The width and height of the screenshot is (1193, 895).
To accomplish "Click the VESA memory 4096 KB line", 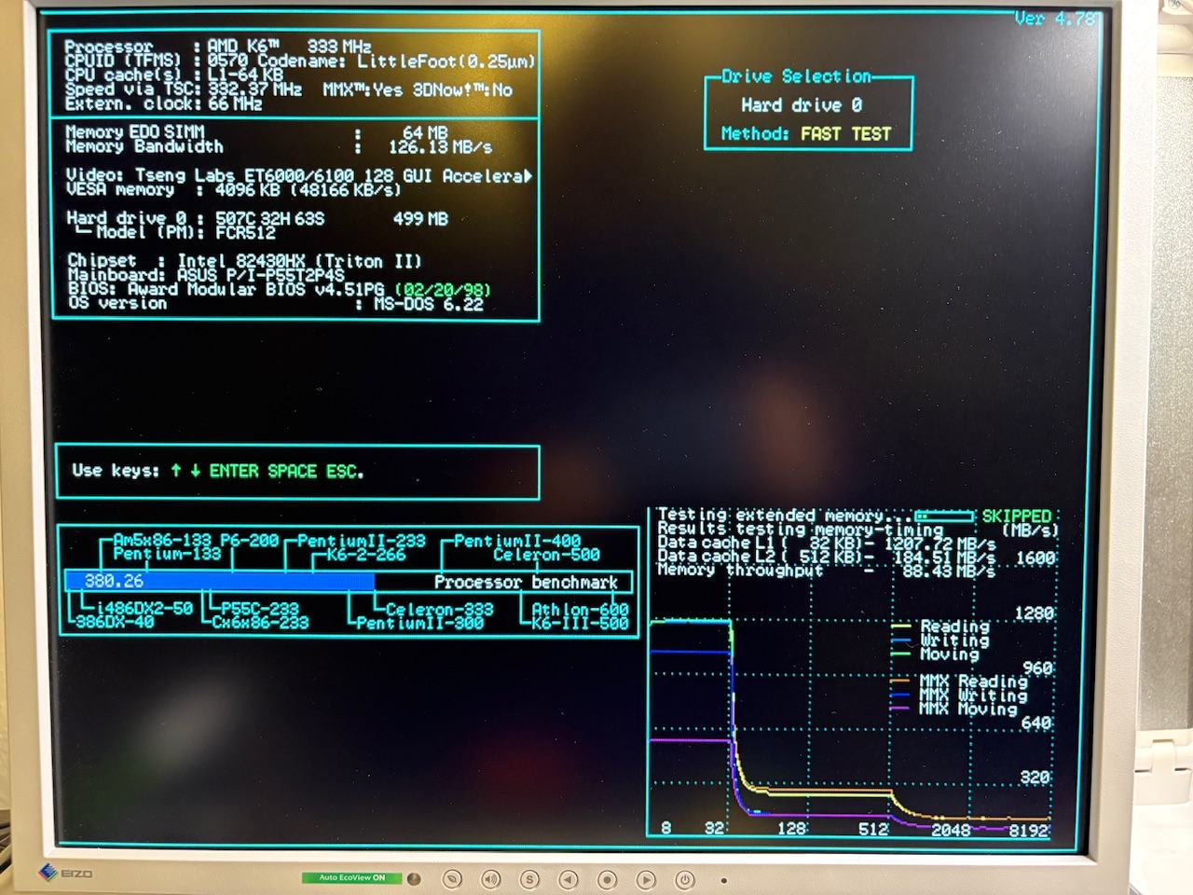I will point(233,190).
